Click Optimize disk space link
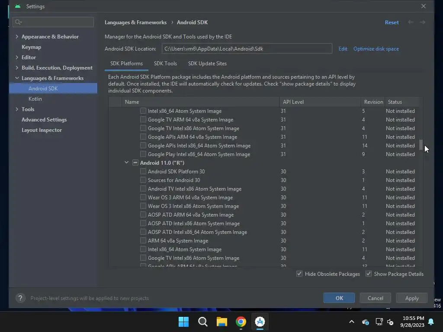 point(376,48)
